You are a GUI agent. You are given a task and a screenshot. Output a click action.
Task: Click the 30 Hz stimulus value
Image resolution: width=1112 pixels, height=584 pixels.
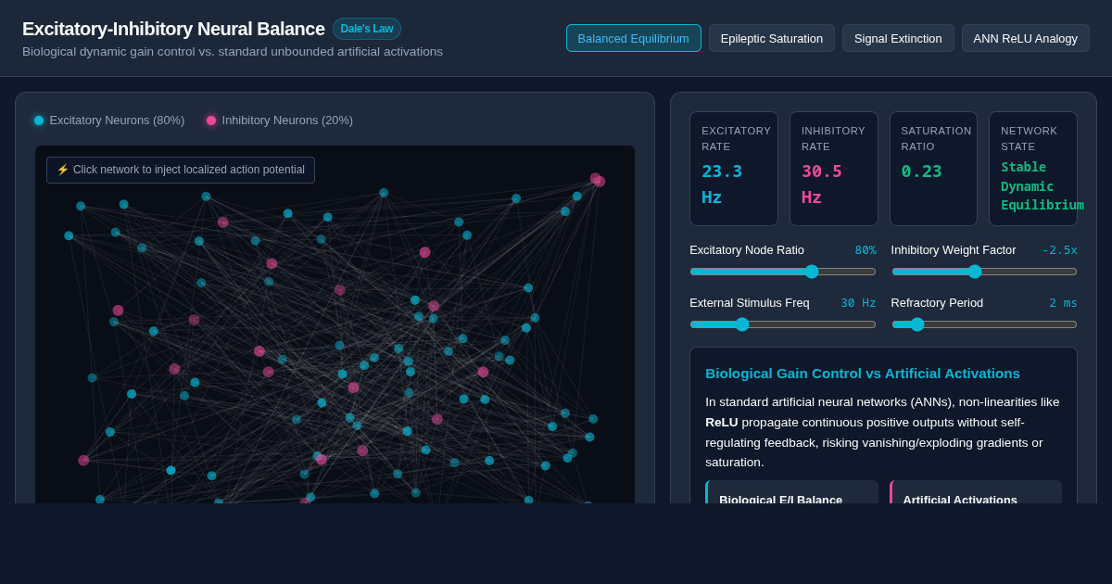pos(858,303)
